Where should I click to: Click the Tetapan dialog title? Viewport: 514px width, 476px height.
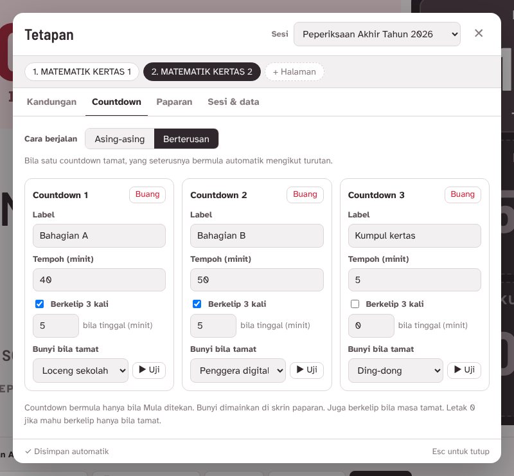(x=49, y=35)
